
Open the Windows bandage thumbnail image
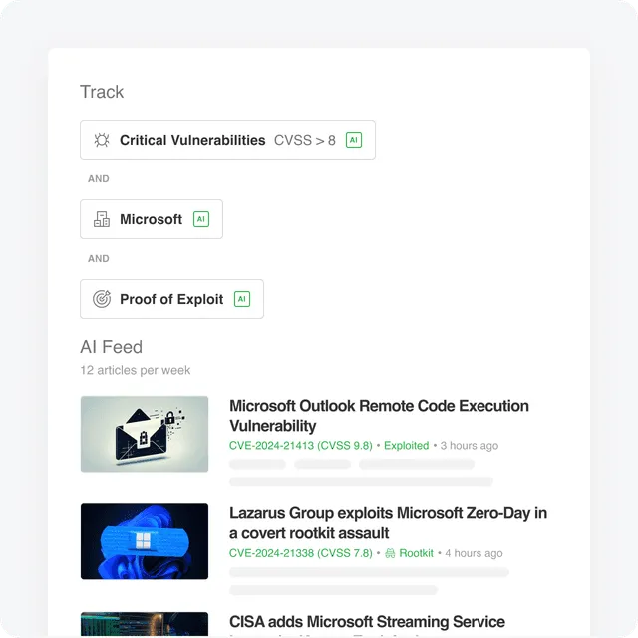click(145, 541)
